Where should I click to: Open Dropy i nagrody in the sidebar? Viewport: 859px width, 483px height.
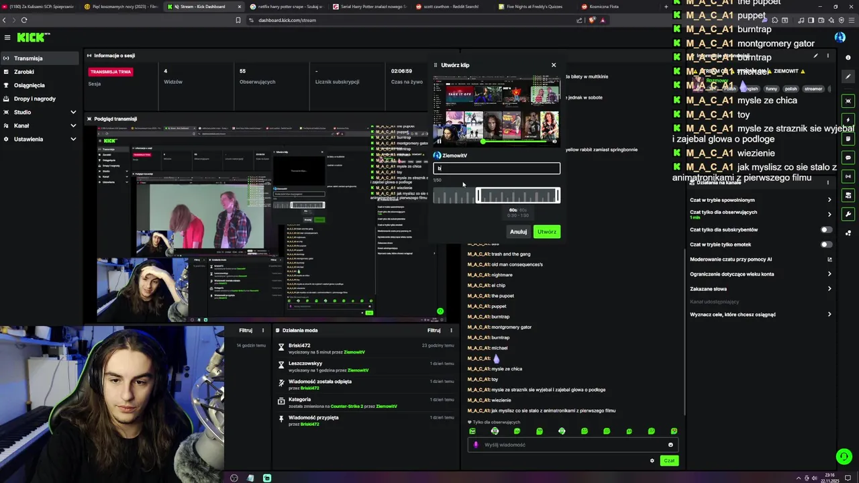[x=40, y=99]
